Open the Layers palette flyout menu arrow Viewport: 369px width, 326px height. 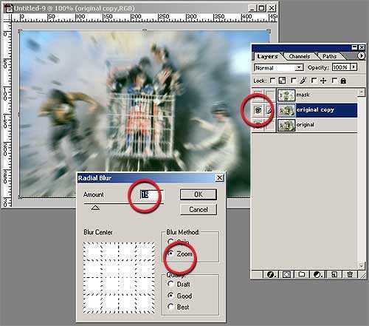tap(361, 56)
